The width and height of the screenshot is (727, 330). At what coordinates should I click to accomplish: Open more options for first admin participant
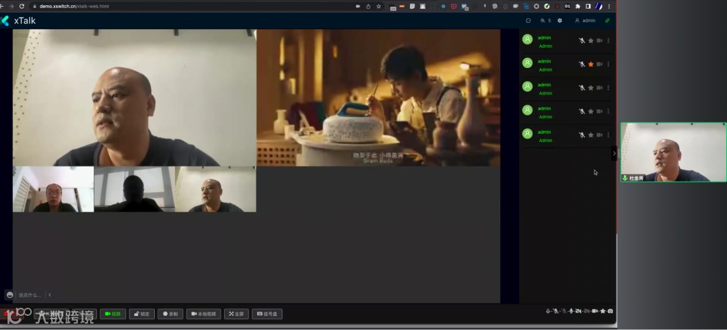tap(609, 41)
